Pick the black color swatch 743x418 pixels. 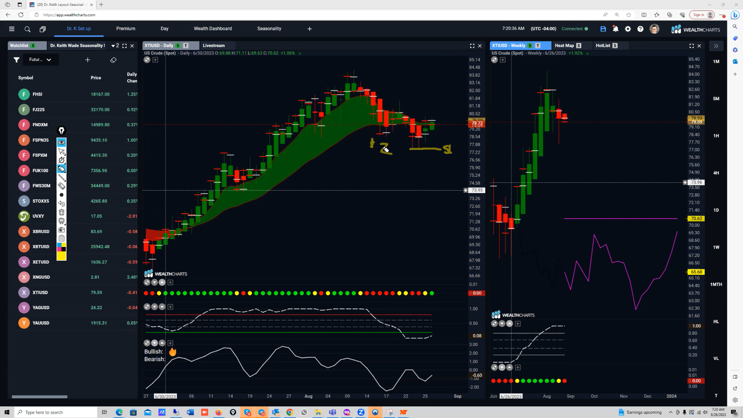(64, 249)
